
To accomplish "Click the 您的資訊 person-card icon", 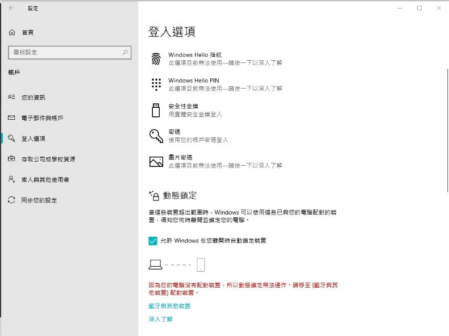I will click(11, 97).
